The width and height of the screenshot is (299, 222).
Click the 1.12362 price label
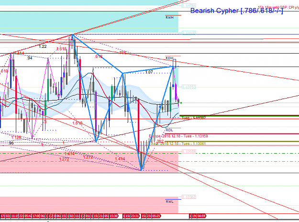pos(189,197)
